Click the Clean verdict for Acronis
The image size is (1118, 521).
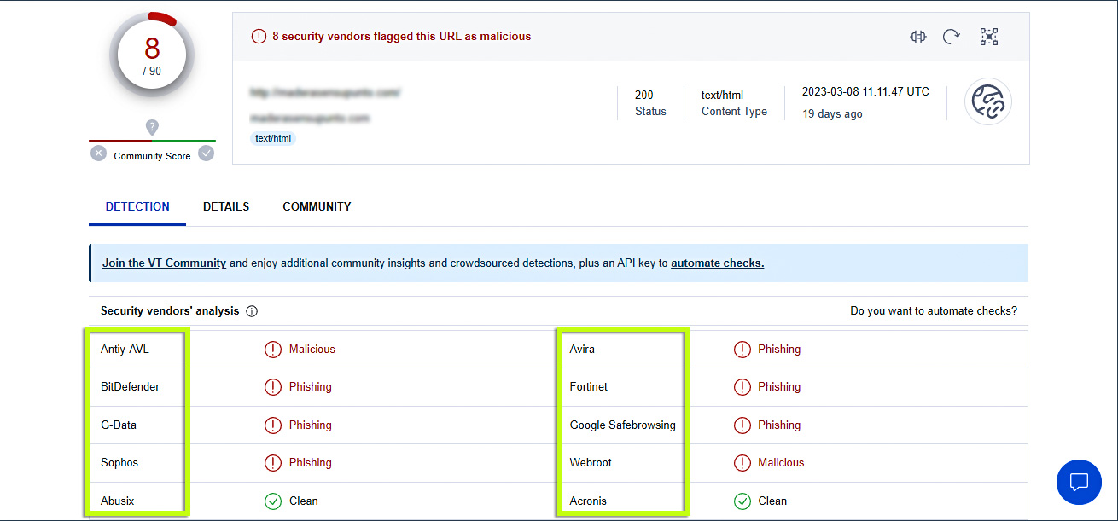coord(773,501)
